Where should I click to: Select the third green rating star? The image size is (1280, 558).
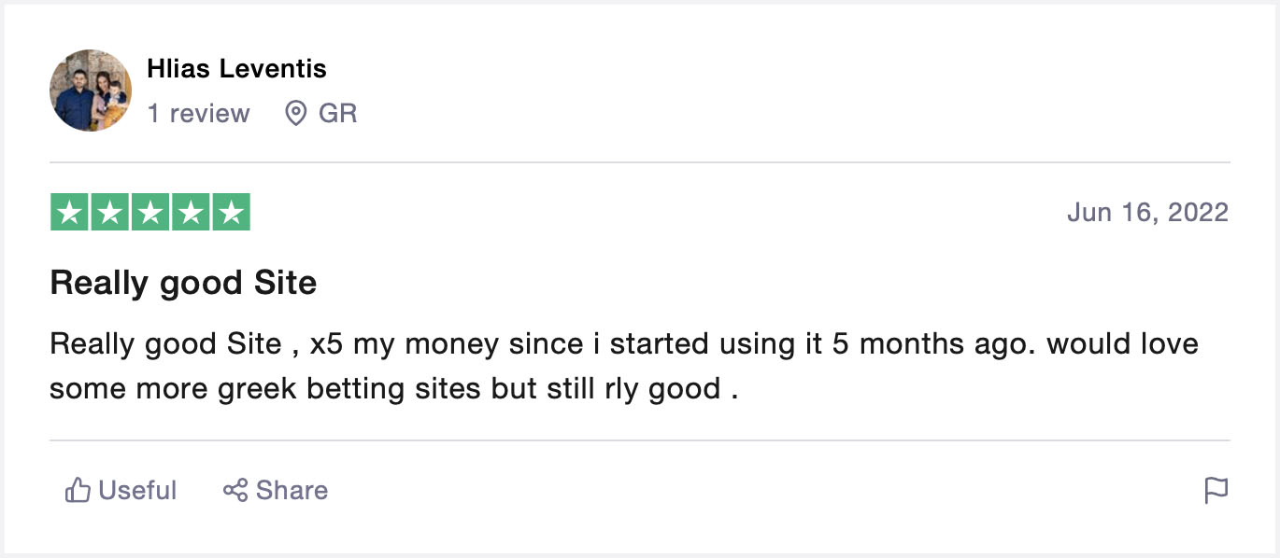149,212
